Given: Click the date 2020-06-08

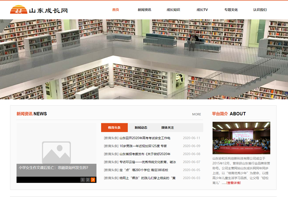Looking at the screenshot, I should 192,154.
